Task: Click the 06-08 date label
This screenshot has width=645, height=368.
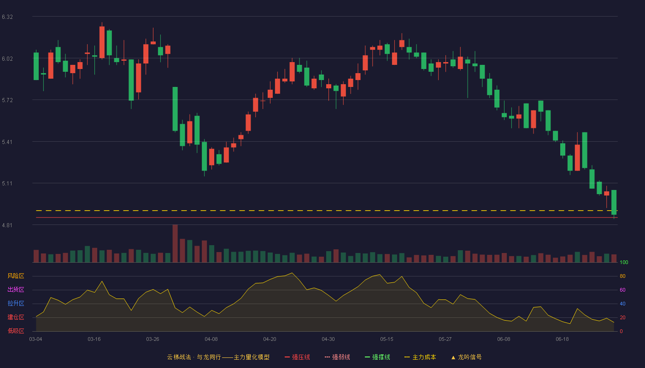Action: tap(504, 339)
